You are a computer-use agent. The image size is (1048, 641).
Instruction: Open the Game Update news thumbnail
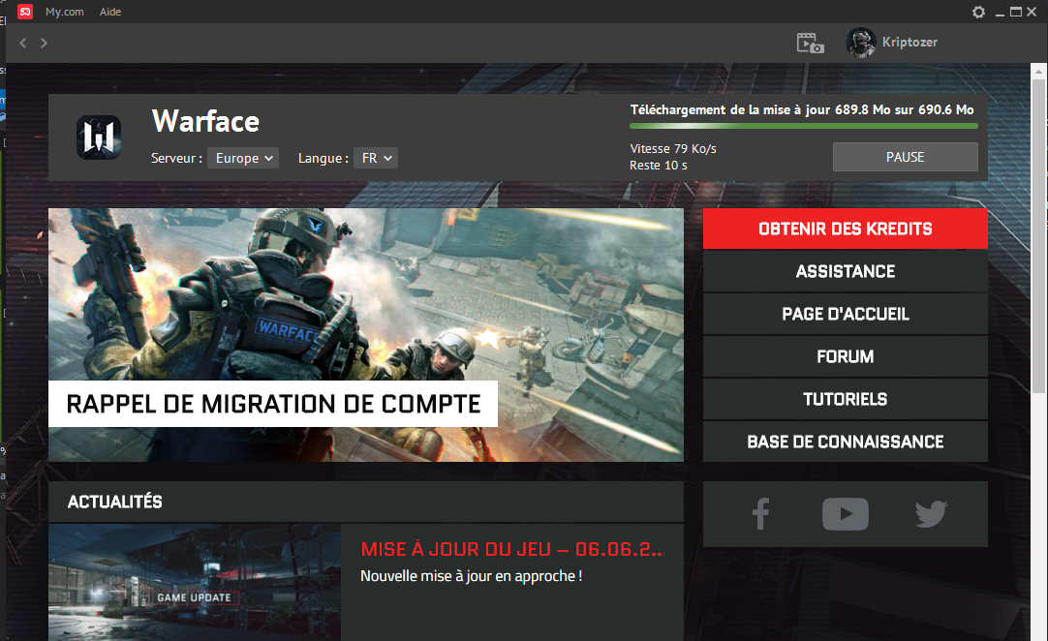pyautogui.click(x=195, y=582)
